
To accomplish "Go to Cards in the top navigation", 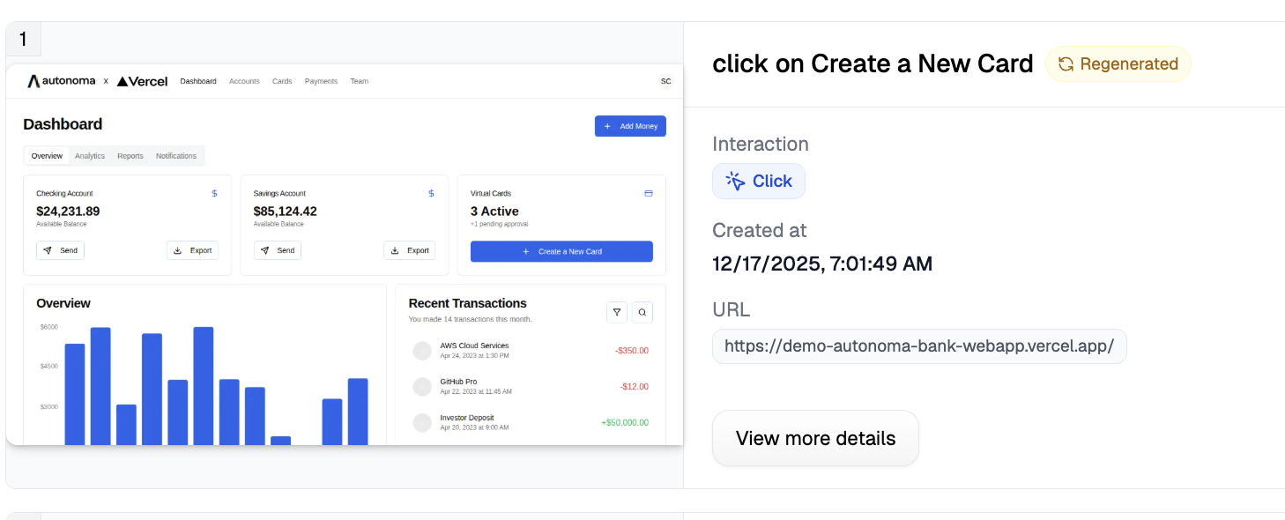I will (x=282, y=81).
